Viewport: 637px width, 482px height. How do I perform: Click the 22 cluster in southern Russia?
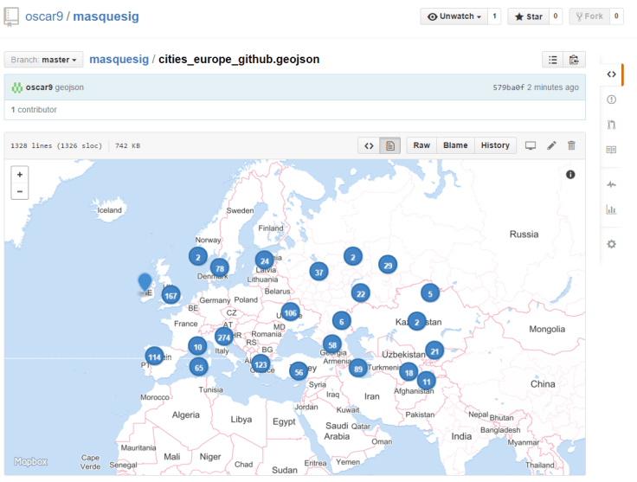(x=361, y=293)
